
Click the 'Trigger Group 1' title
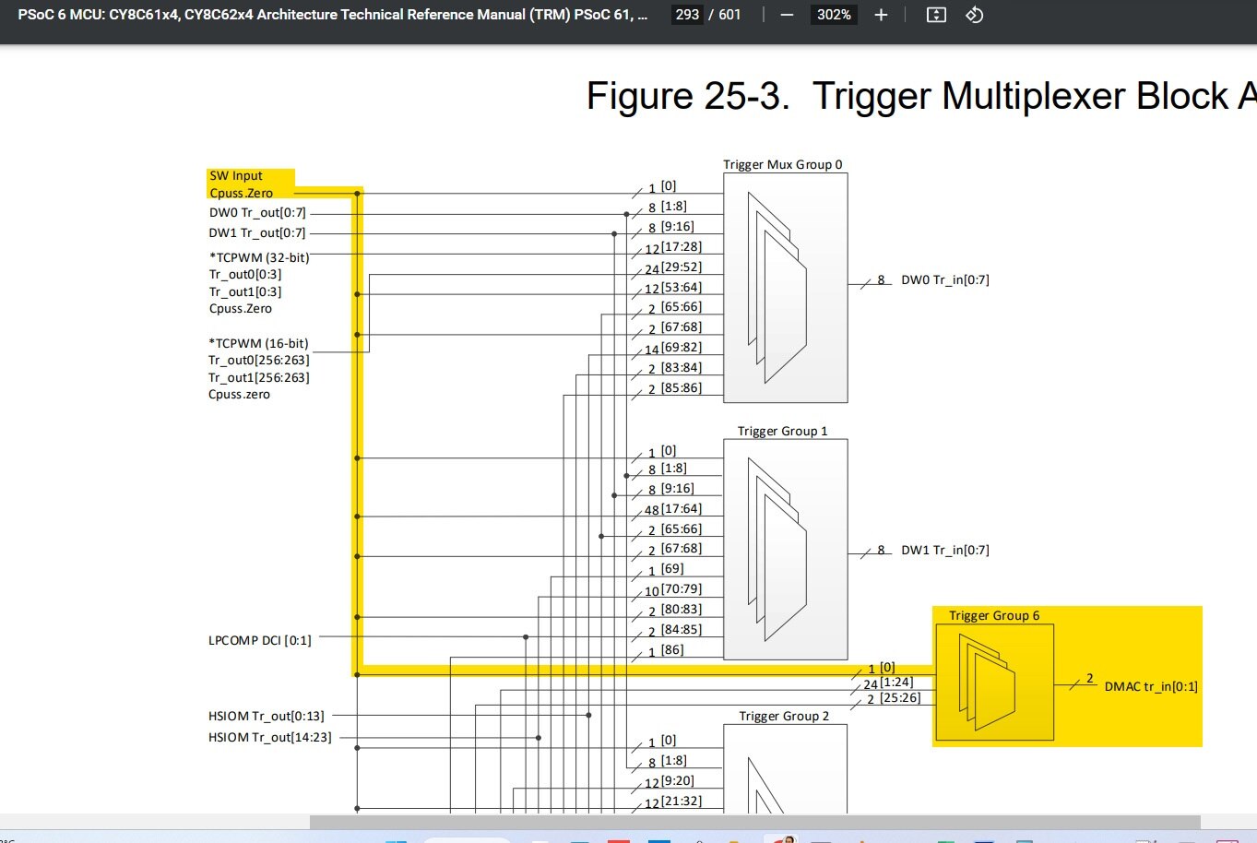pyautogui.click(x=783, y=431)
